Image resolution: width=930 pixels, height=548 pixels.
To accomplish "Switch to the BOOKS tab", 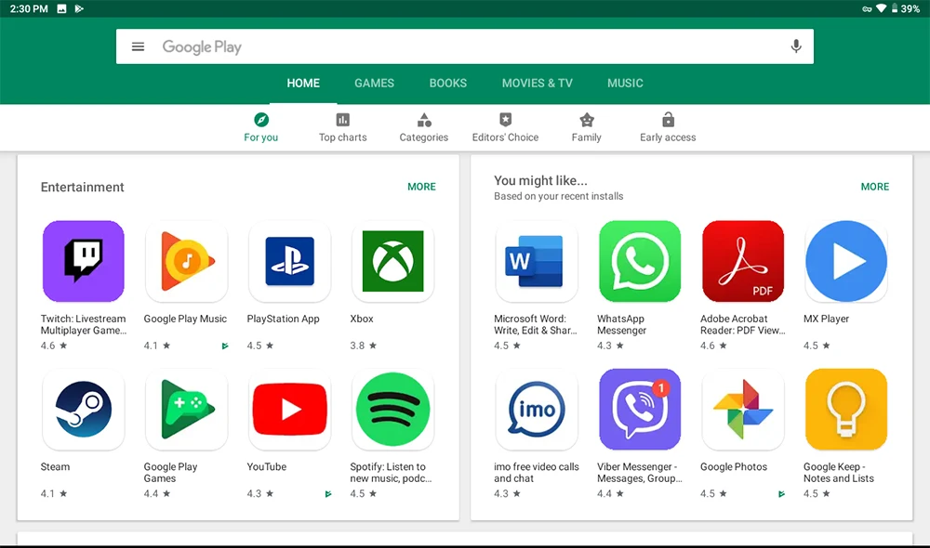I will click(x=448, y=83).
